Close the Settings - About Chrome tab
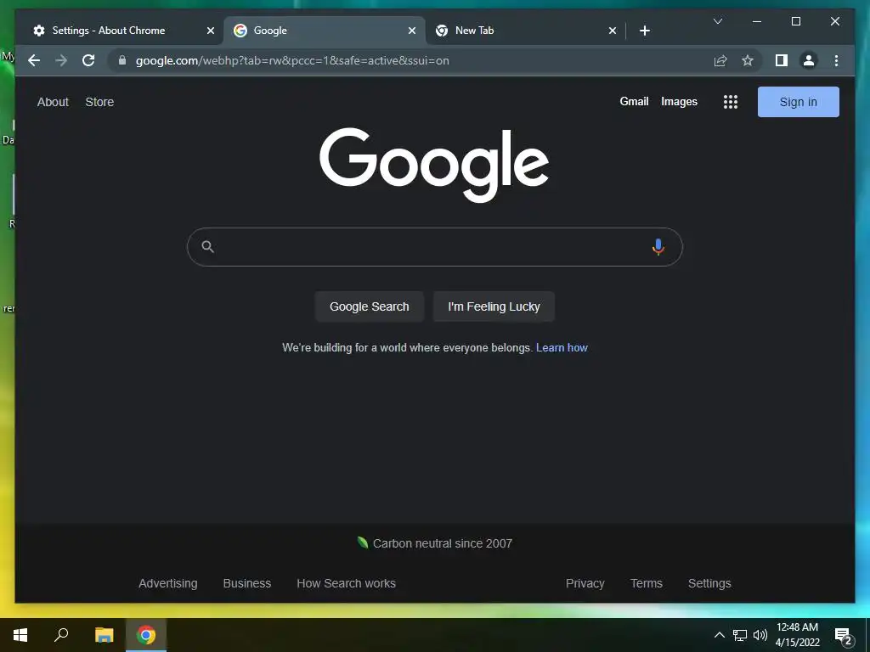 pos(211,31)
